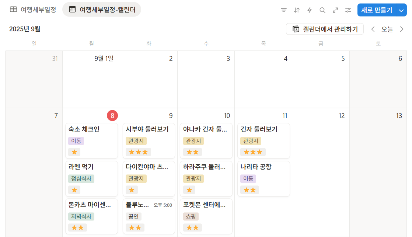Click the 캘린더에서 관리하기 button
The width and height of the screenshot is (412, 237).
pyautogui.click(x=325, y=29)
